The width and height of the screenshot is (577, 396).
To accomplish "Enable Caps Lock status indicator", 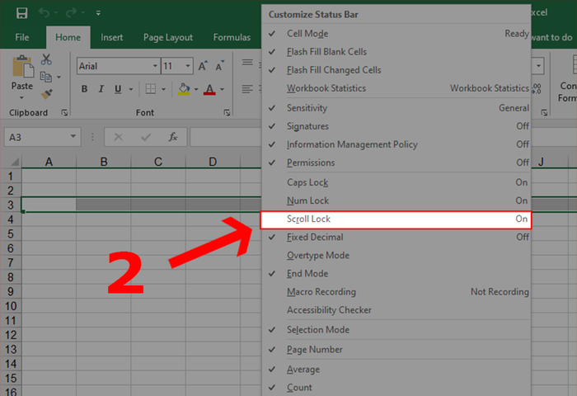I will tap(396, 182).
